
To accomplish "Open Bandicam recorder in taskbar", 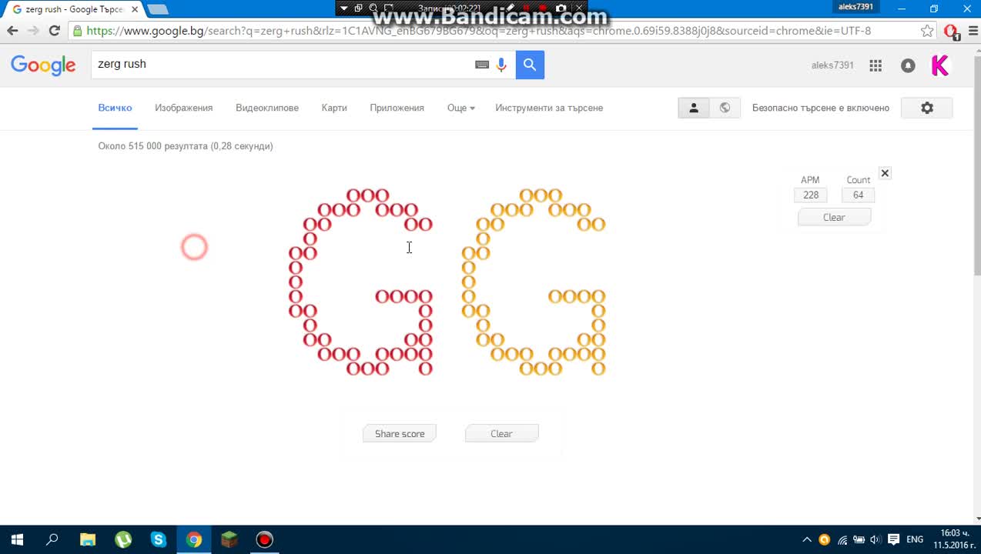I will [265, 539].
